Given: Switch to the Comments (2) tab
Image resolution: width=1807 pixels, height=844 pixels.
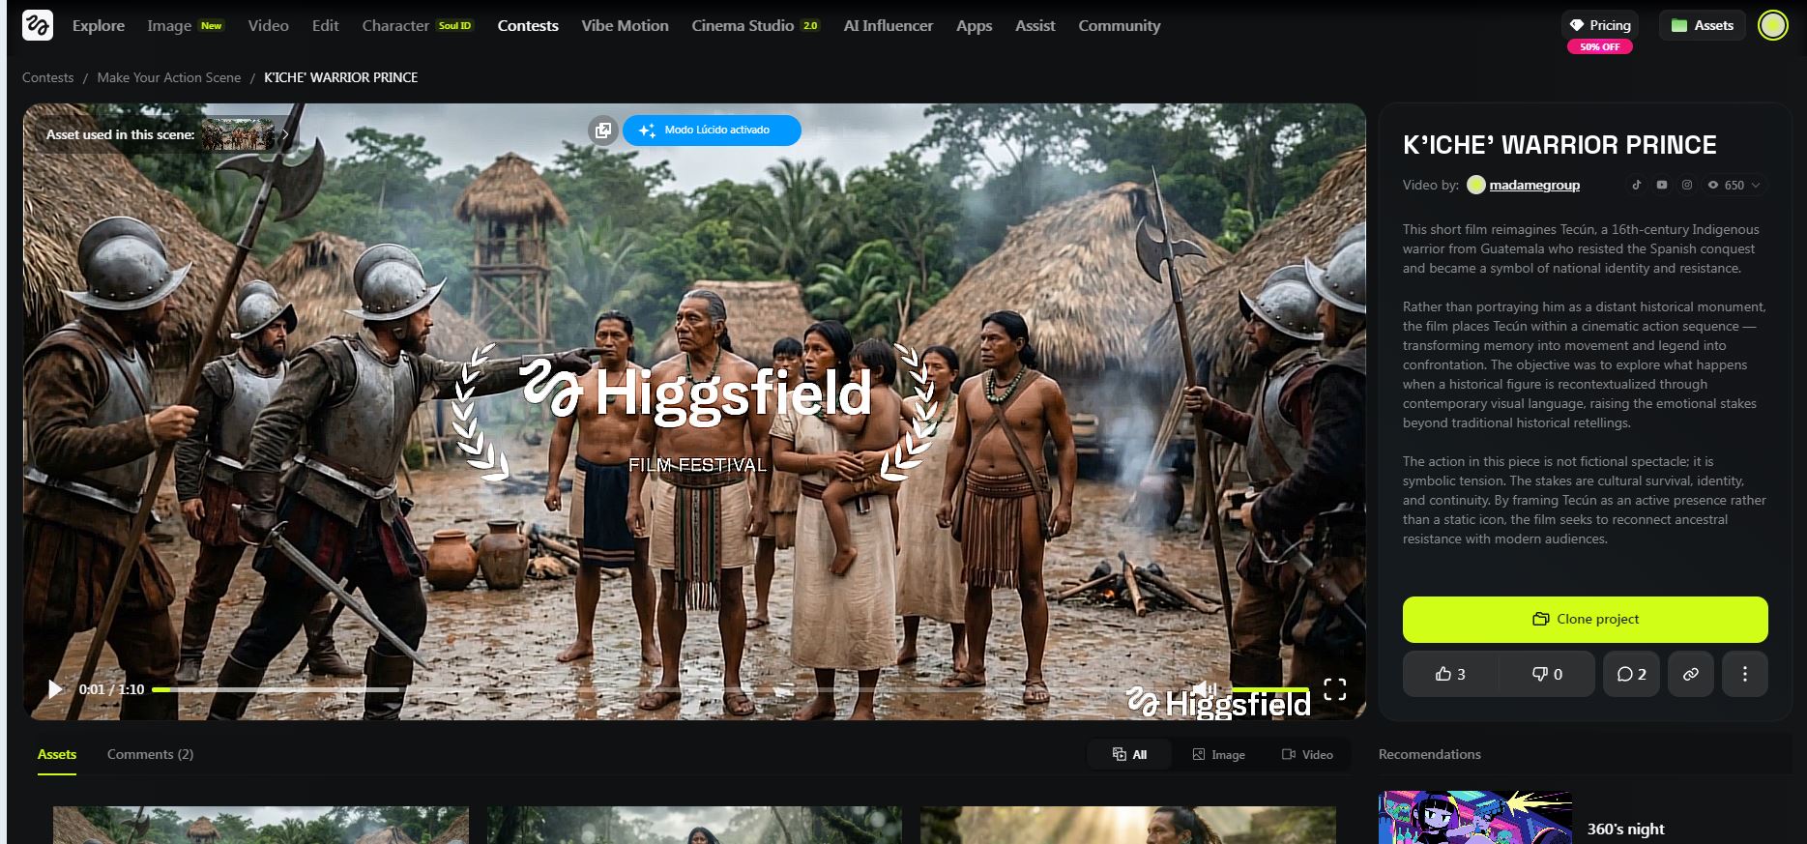Looking at the screenshot, I should click(150, 754).
